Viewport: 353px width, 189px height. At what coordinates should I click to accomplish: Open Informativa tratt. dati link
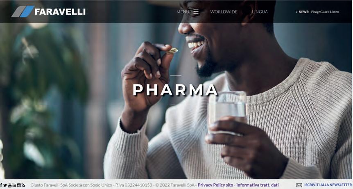point(257,185)
